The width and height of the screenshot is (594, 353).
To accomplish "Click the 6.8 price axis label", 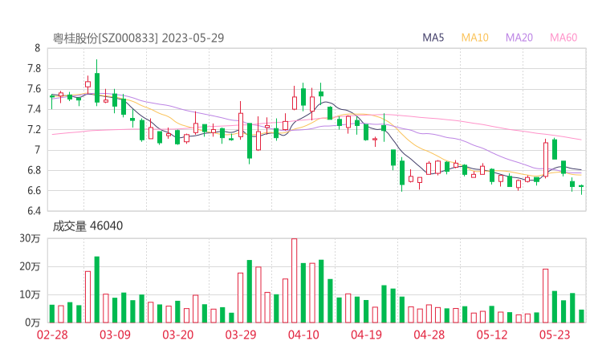I will 34,170.
